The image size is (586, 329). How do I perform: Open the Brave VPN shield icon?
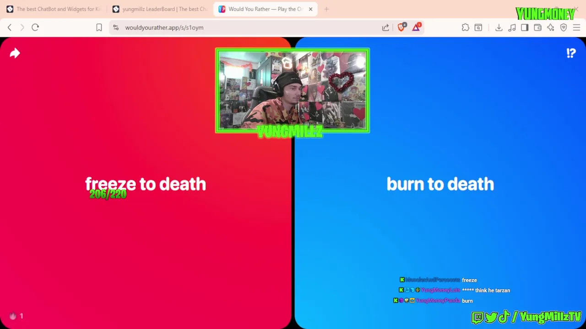click(x=564, y=27)
